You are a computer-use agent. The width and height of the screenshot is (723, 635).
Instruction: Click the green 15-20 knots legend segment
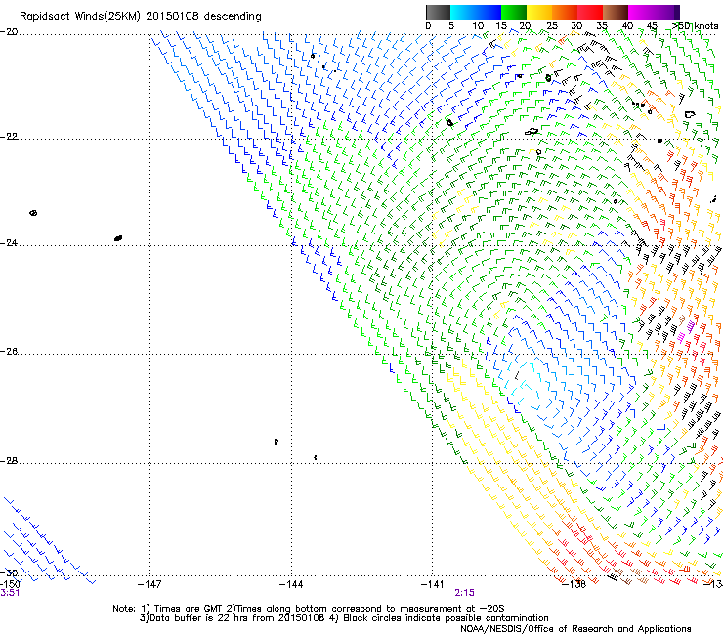click(x=514, y=12)
